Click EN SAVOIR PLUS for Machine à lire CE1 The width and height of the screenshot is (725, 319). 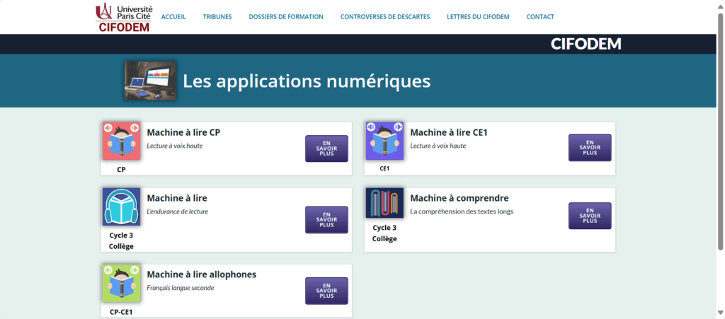point(590,148)
